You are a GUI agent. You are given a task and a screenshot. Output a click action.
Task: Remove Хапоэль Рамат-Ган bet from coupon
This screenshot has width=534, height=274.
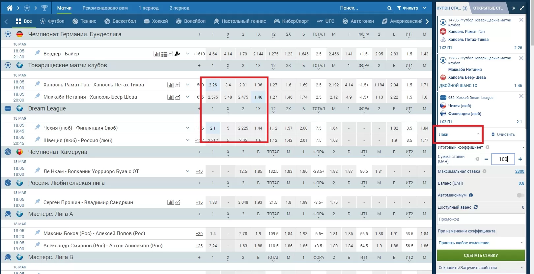(x=521, y=20)
